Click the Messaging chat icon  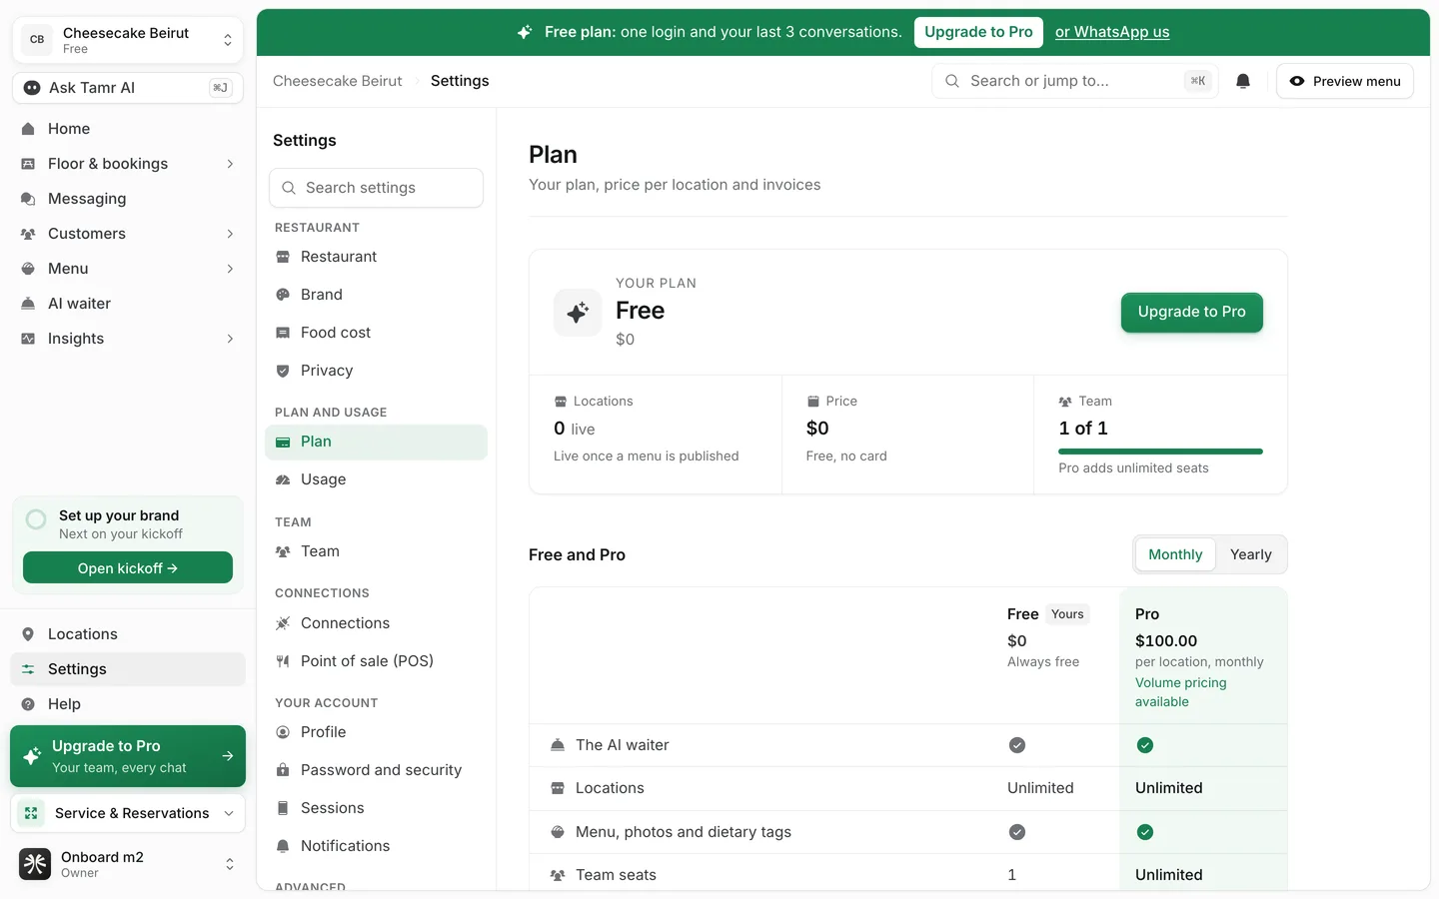point(28,199)
